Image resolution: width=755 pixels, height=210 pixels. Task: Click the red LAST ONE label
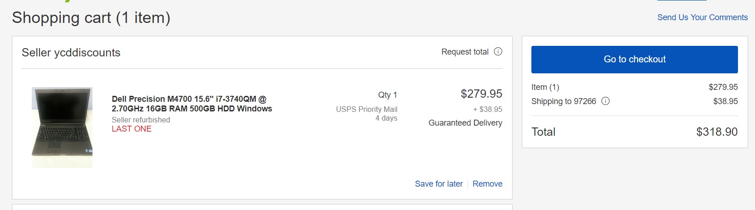click(x=132, y=129)
